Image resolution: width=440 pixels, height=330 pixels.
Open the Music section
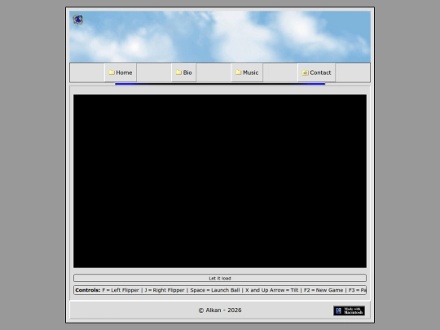247,73
